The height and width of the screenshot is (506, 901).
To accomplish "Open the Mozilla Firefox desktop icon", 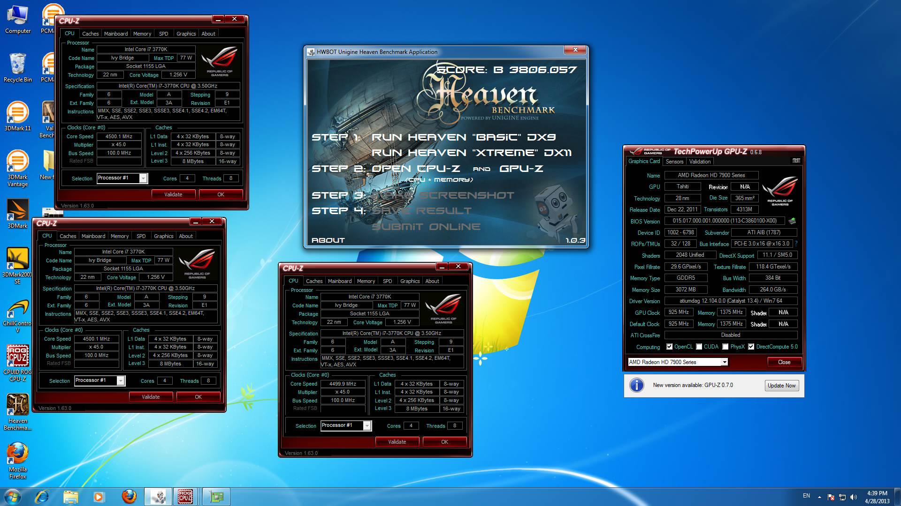I will point(18,461).
